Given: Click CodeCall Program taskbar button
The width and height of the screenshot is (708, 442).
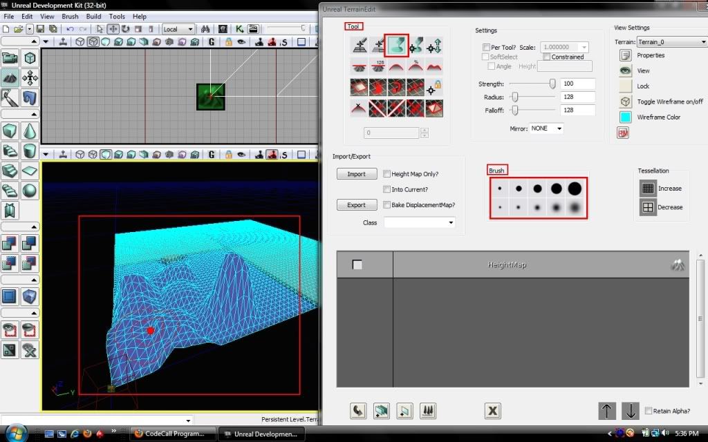Looking at the screenshot, I should click(172, 434).
